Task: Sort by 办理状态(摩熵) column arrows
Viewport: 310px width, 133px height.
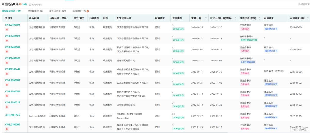Action: point(259,18)
